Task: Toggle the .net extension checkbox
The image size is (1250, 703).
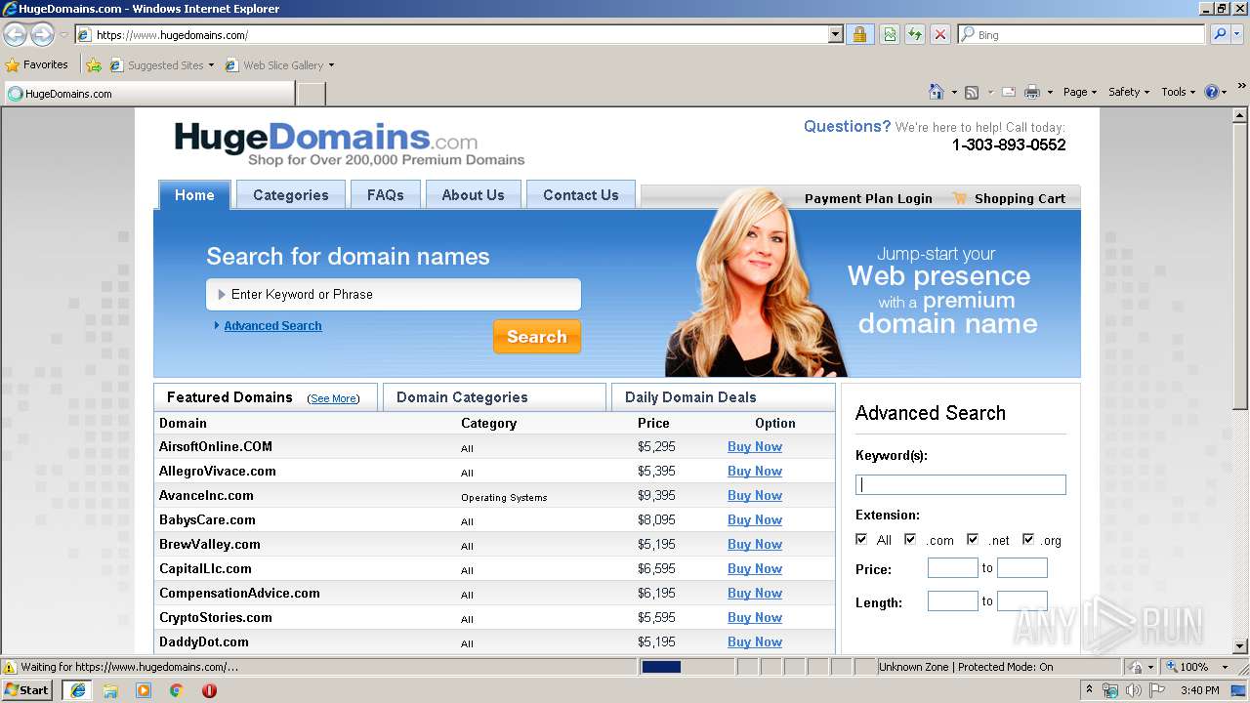Action: click(973, 539)
